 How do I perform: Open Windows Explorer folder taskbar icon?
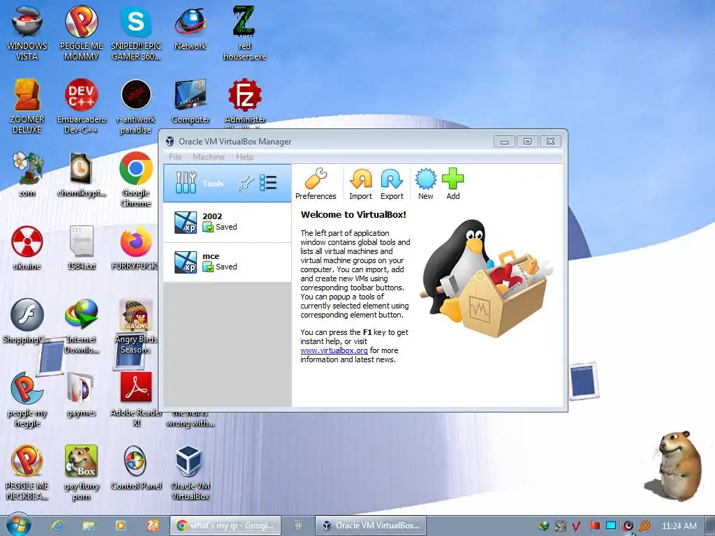click(89, 526)
